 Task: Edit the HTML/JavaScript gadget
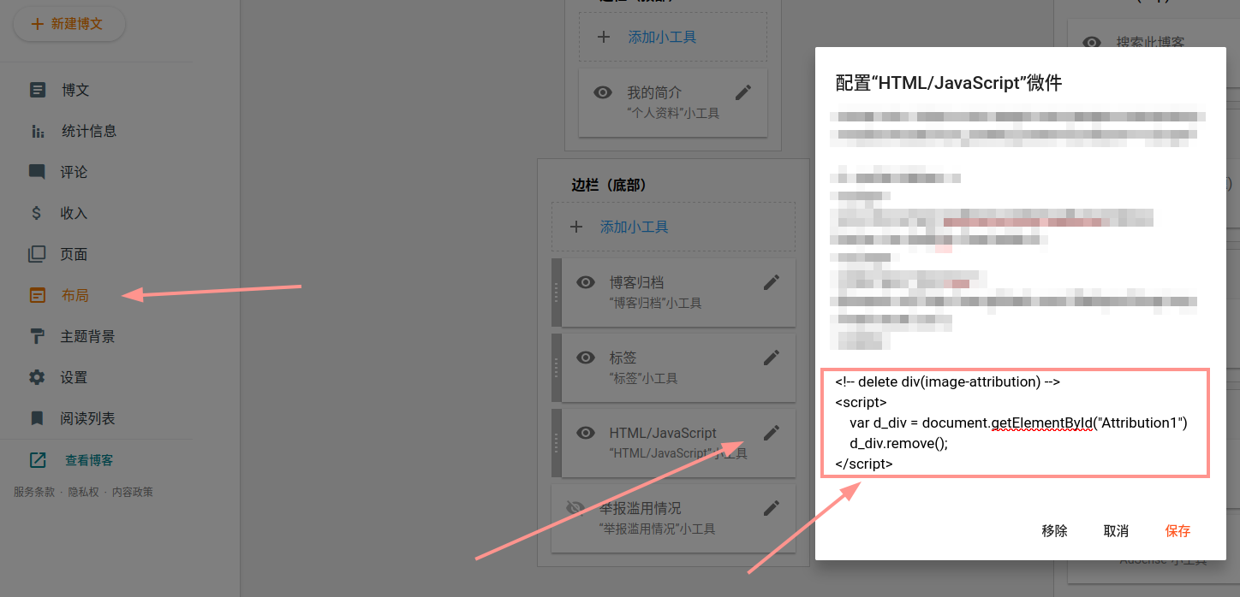pyautogui.click(x=772, y=433)
